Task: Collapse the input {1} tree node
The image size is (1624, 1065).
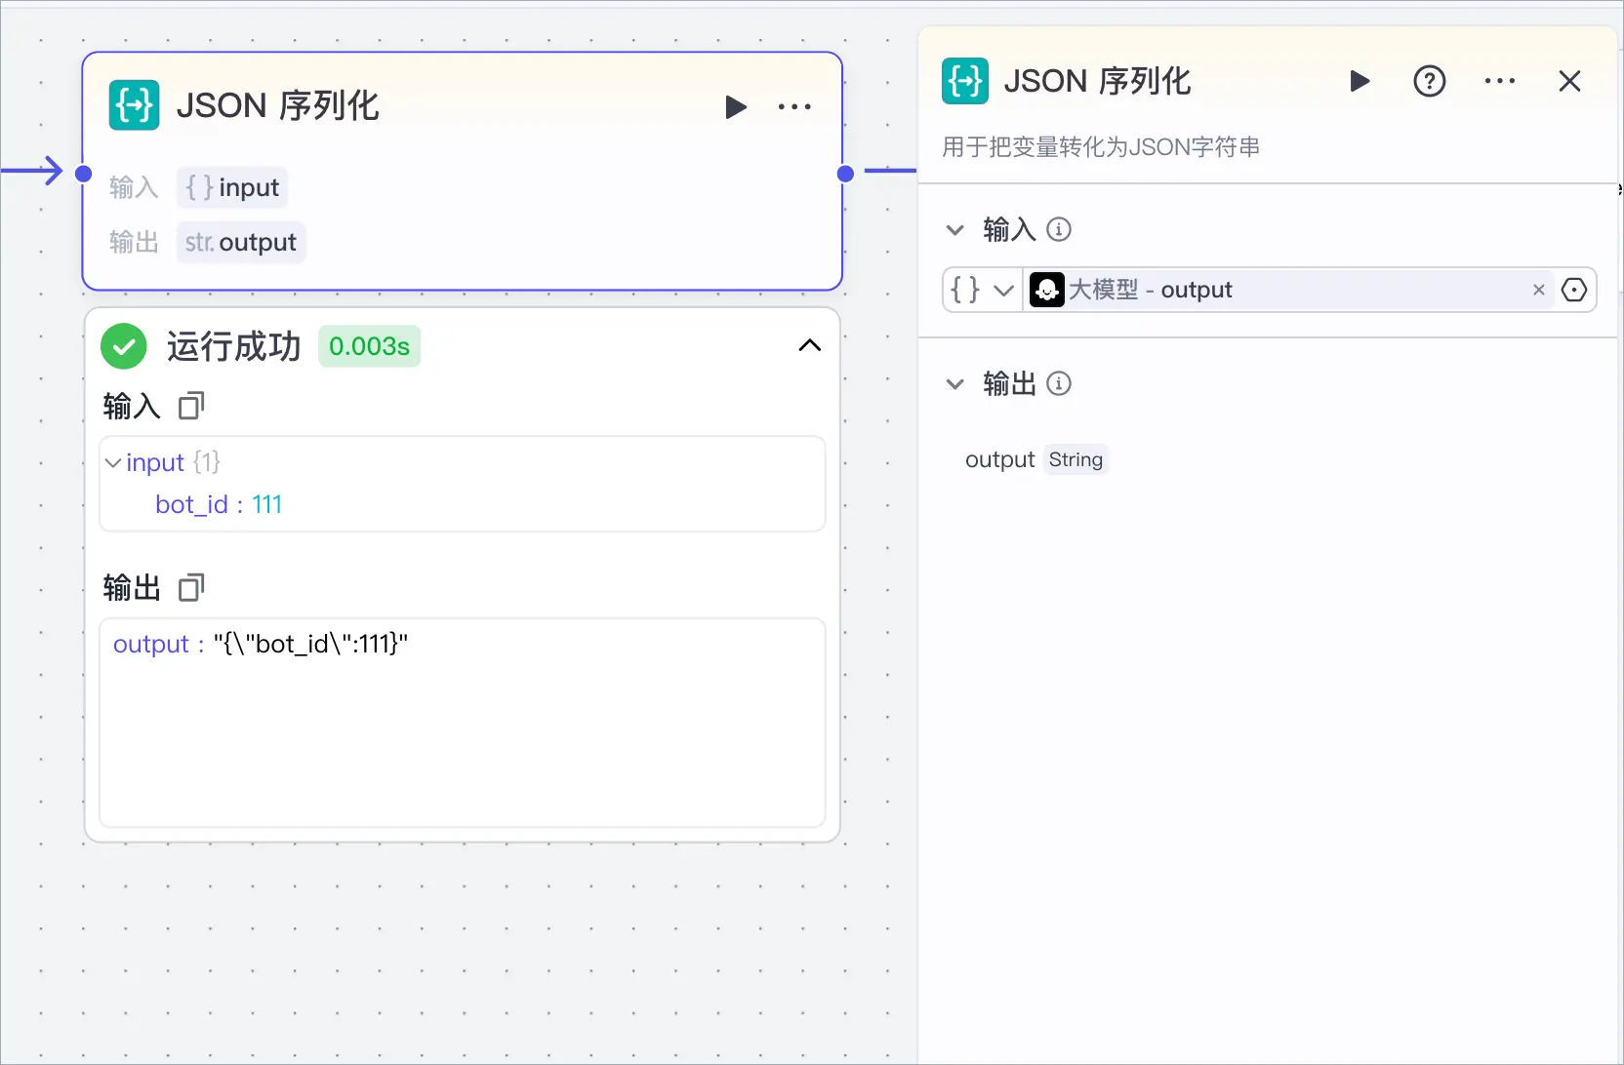Action: (113, 462)
